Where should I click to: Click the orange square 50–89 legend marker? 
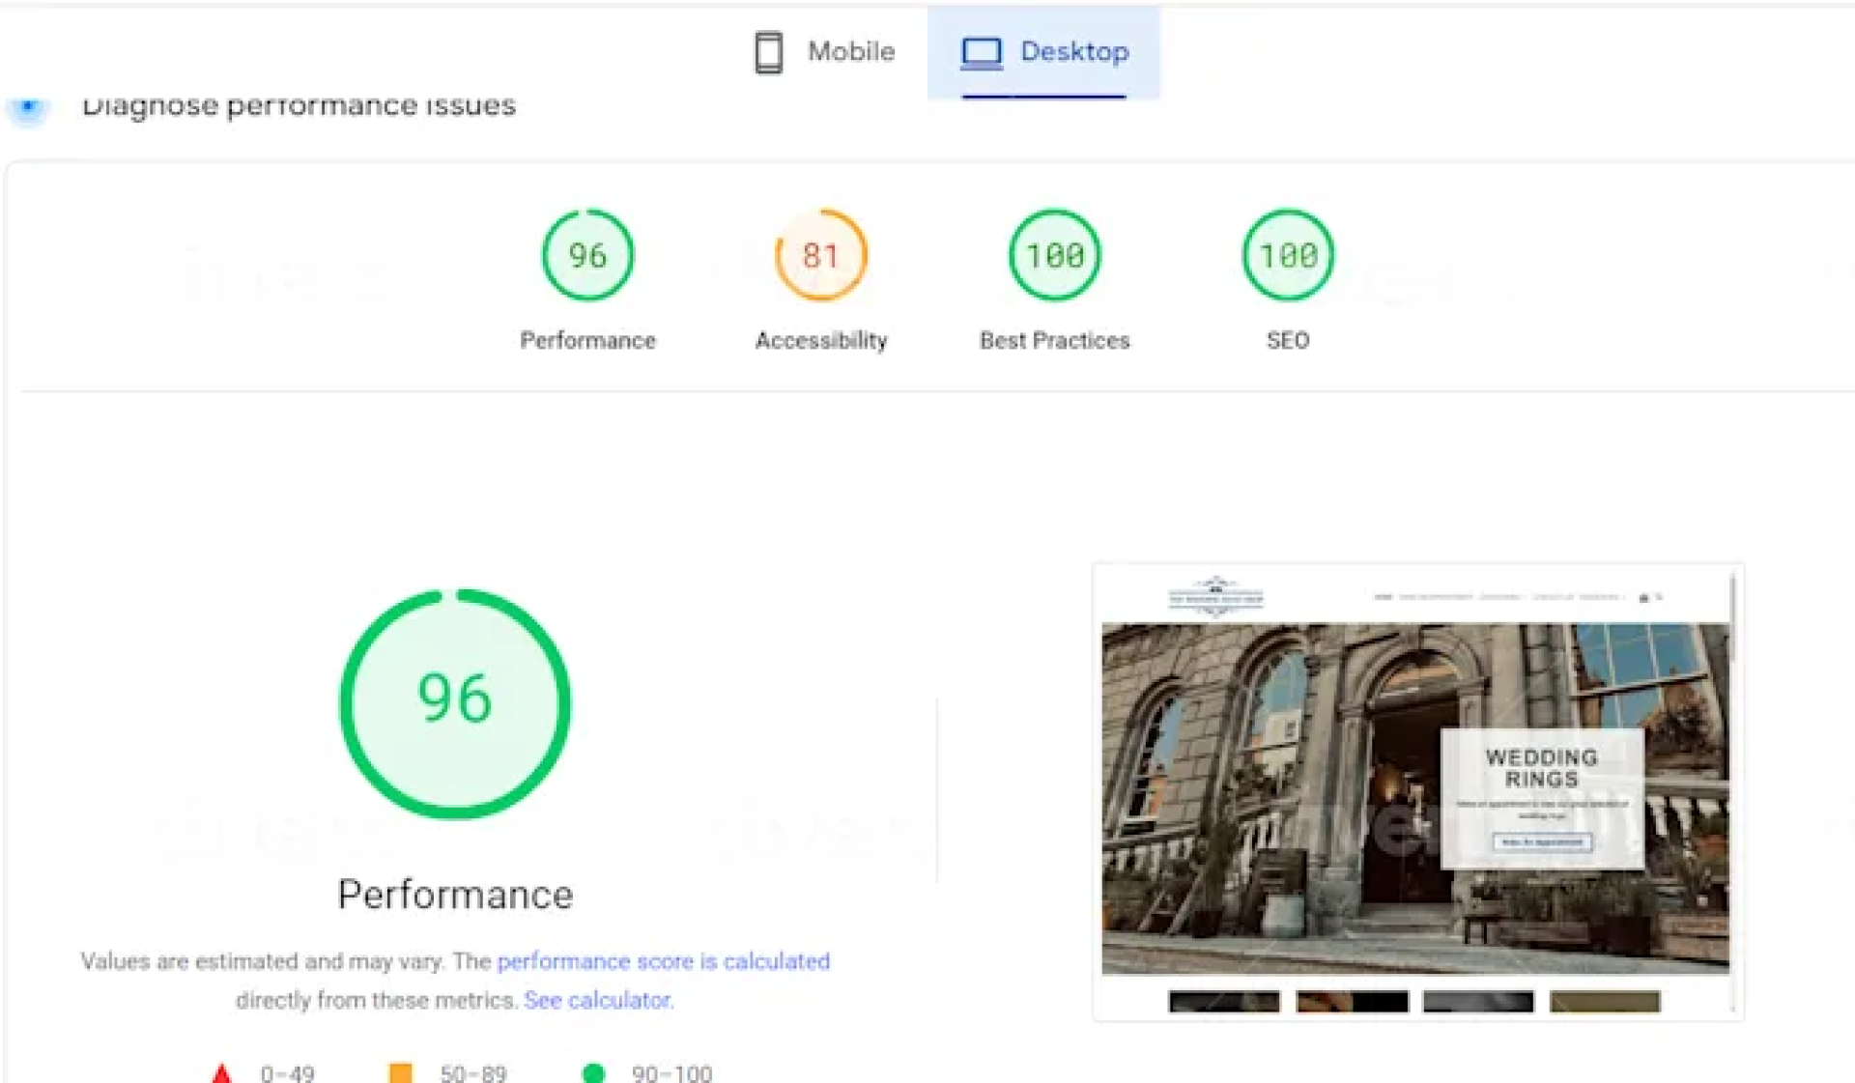pos(400,1072)
